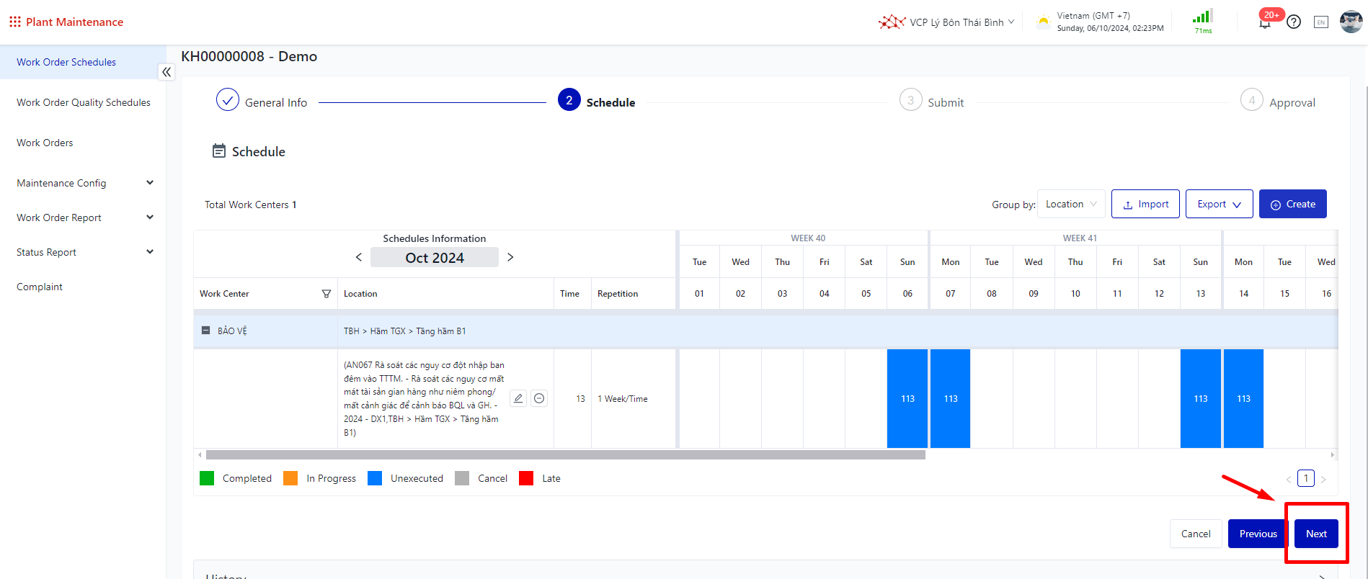Screen dimensions: 1368x579
Task: Open the Work Center filter icon
Action: click(x=327, y=294)
